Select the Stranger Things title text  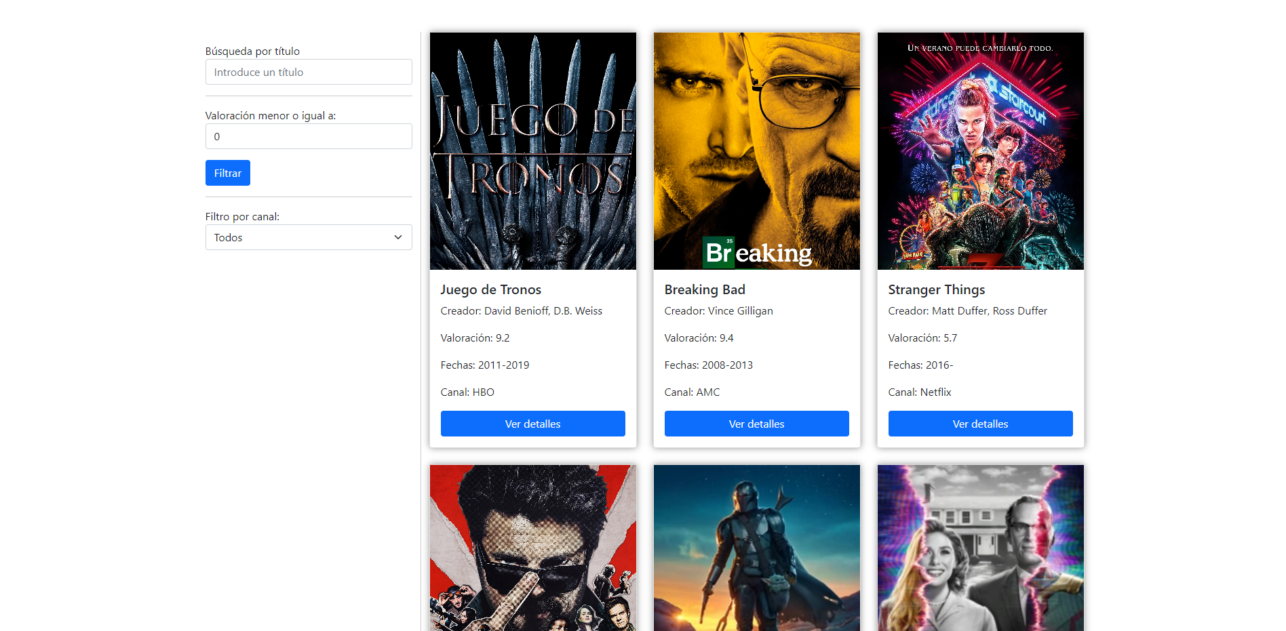(x=937, y=289)
